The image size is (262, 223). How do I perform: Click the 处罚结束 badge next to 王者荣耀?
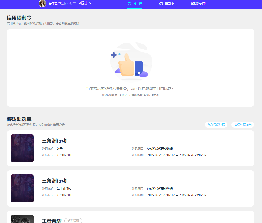73,221
